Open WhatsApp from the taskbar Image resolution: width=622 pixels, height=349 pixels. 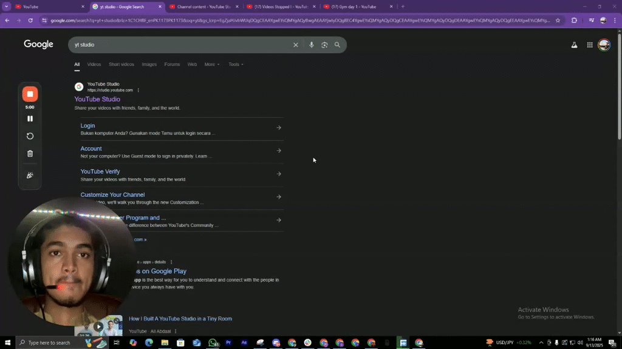(x=213, y=343)
